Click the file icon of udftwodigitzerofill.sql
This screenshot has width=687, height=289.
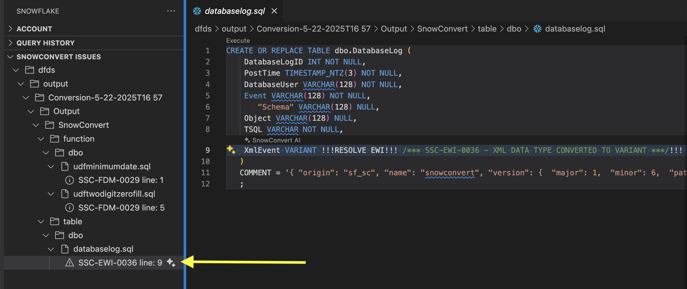point(65,194)
